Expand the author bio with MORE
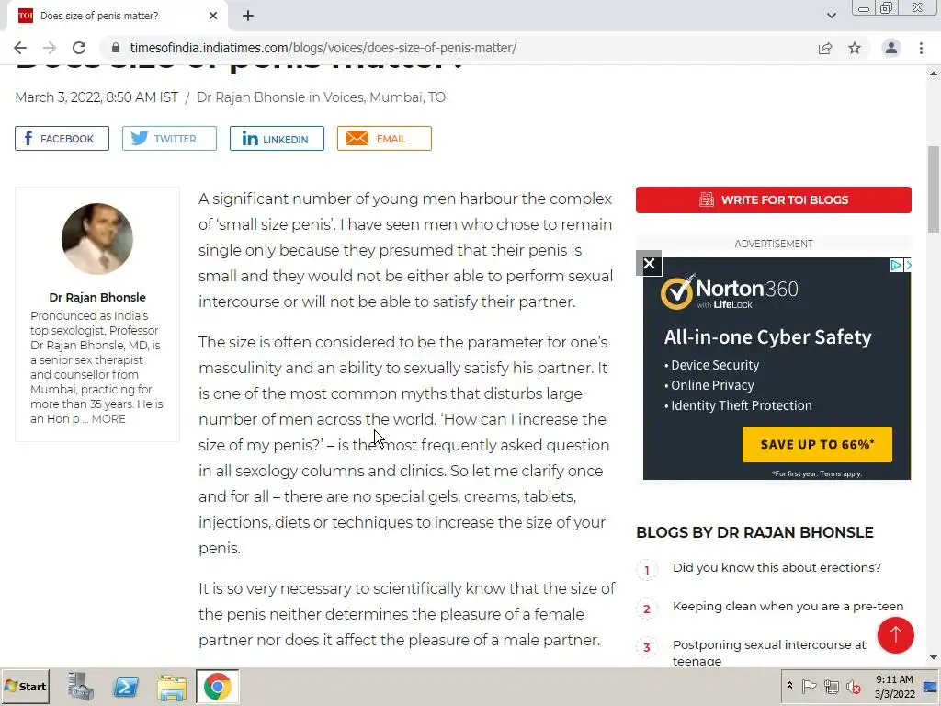This screenshot has height=706, width=941. click(x=108, y=419)
